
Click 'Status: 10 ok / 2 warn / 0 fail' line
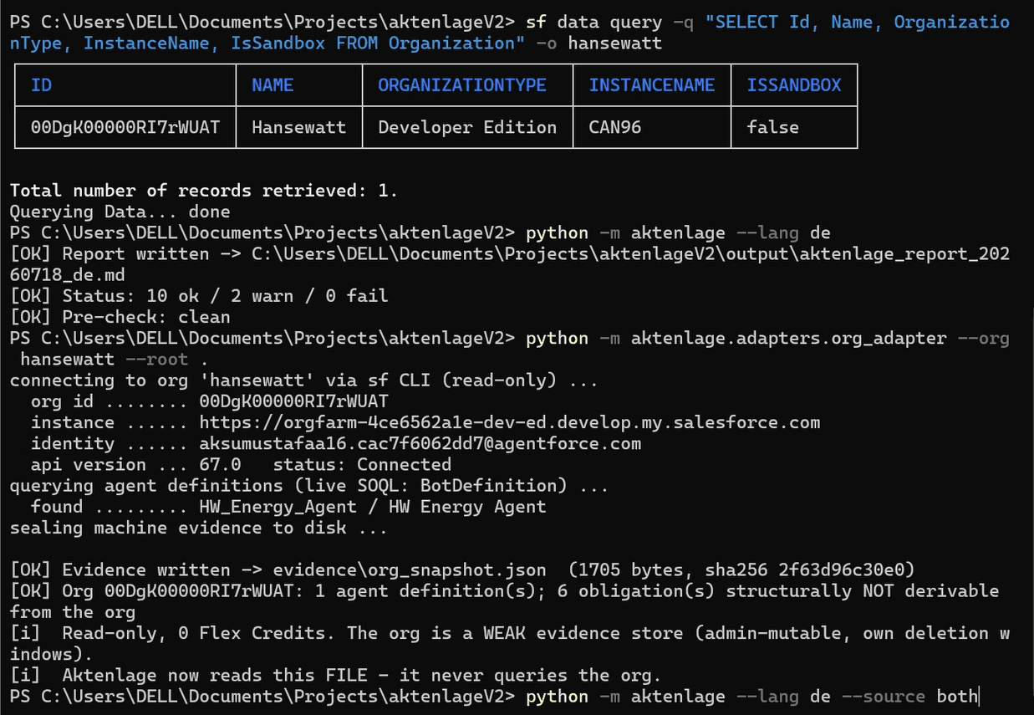click(199, 296)
